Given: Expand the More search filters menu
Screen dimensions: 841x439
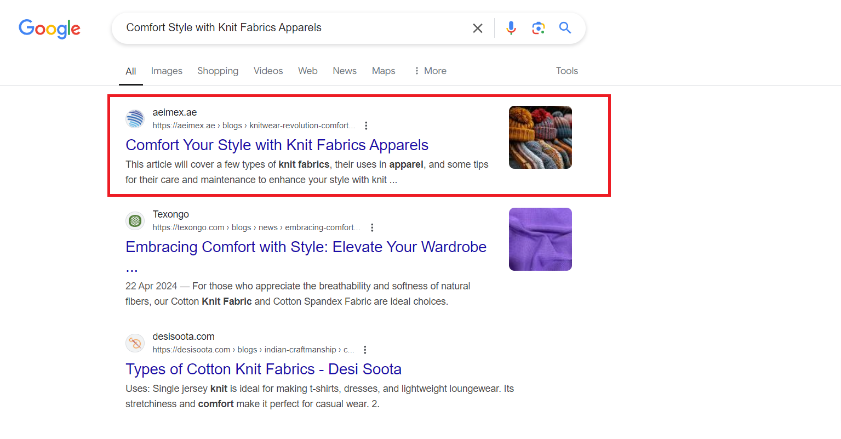Looking at the screenshot, I should click(x=430, y=71).
